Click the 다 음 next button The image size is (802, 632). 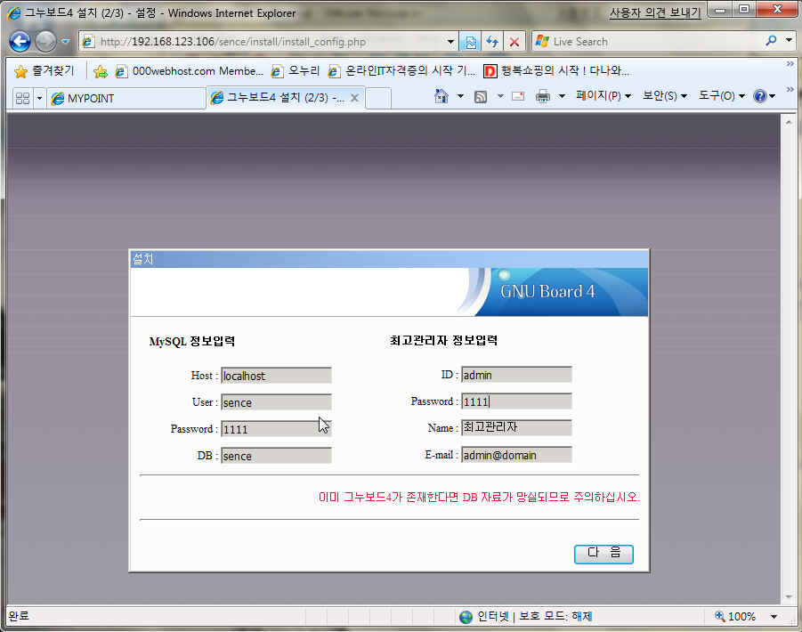604,554
